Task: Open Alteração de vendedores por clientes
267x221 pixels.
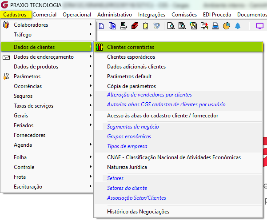Action: pos(178,95)
